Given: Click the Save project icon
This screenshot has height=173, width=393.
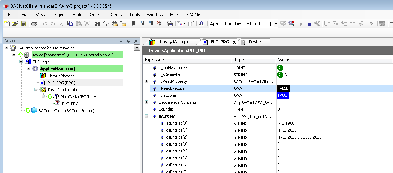Looking at the screenshot, I should click(23, 24).
